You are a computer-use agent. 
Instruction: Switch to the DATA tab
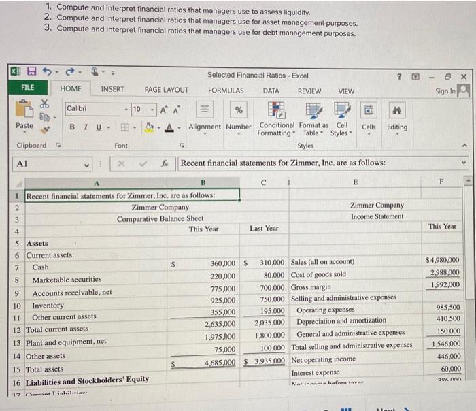[271, 91]
